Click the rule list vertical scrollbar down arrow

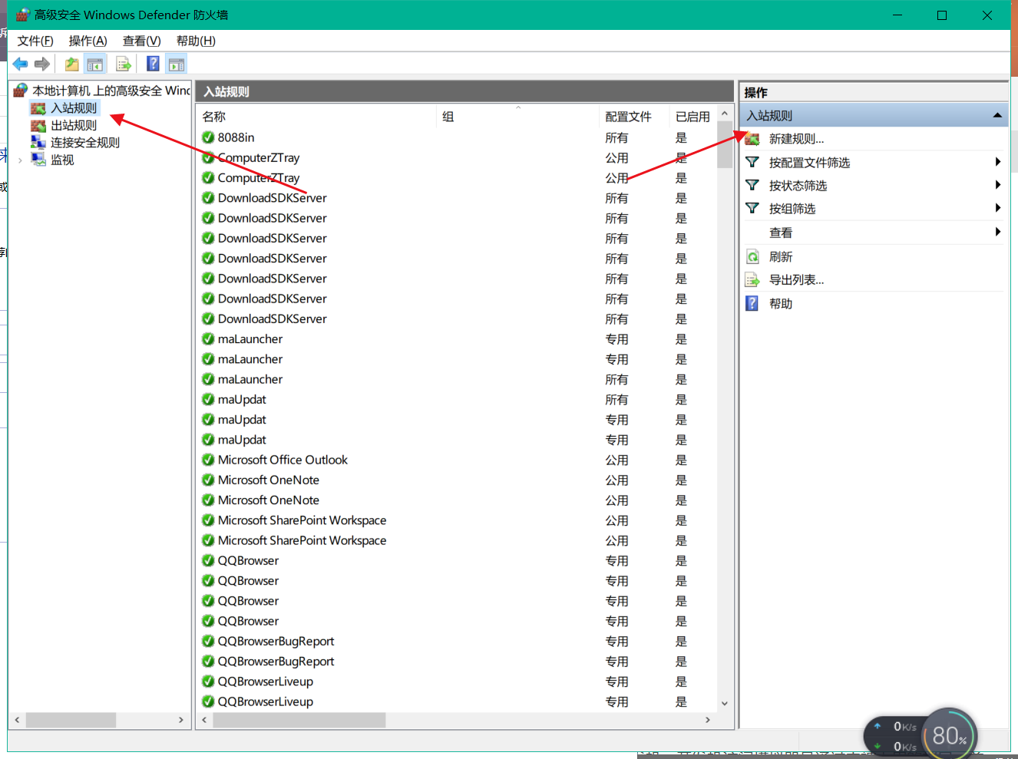point(724,703)
